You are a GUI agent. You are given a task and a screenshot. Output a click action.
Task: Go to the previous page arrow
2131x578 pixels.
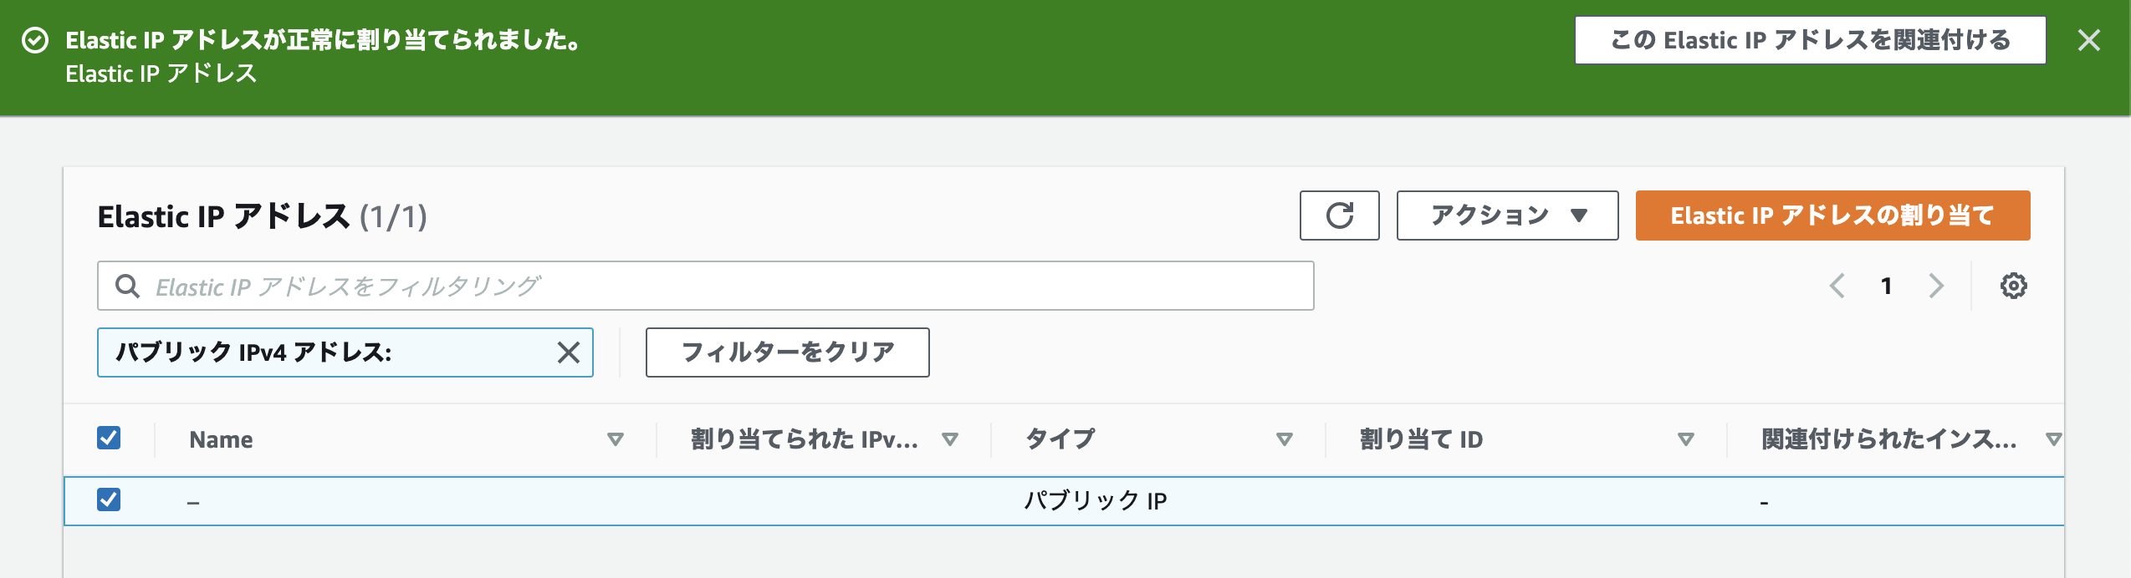pyautogui.click(x=1837, y=286)
